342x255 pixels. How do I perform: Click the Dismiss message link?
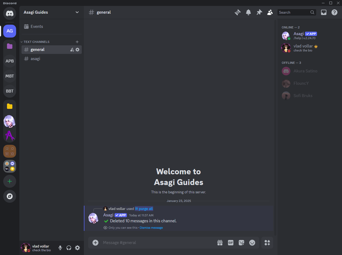click(x=151, y=228)
